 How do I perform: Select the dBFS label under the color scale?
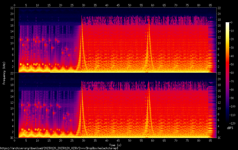230,128
